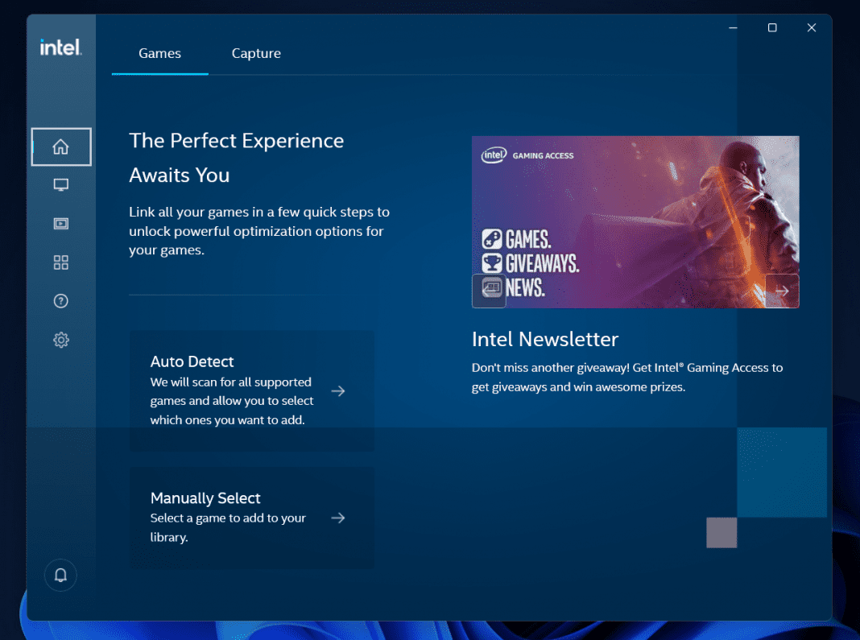
Task: Open Help via the question mark icon
Action: pyautogui.click(x=60, y=300)
